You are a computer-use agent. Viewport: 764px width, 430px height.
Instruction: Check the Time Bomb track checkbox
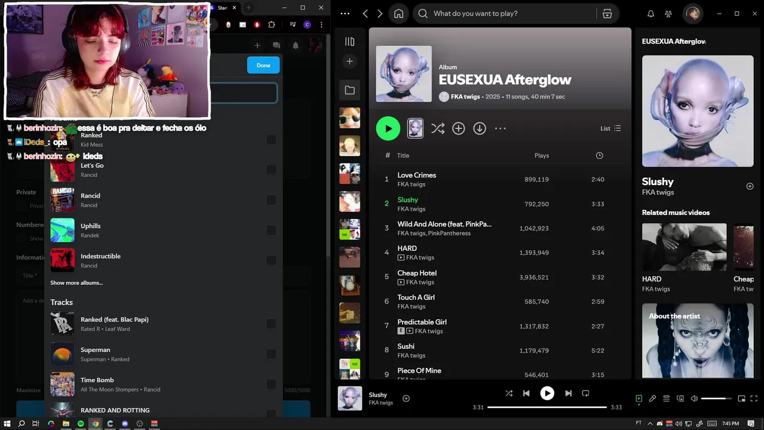[x=271, y=384]
